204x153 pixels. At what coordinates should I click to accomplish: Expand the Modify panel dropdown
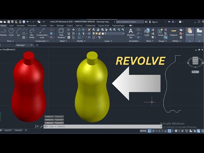81,41
